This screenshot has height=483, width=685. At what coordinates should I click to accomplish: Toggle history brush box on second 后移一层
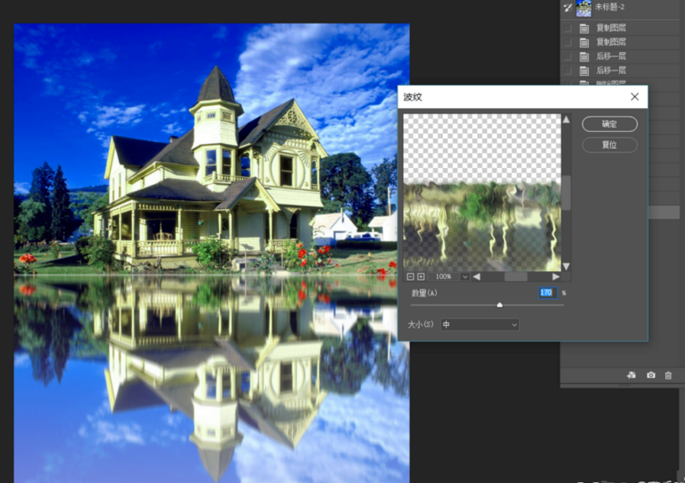tap(567, 70)
